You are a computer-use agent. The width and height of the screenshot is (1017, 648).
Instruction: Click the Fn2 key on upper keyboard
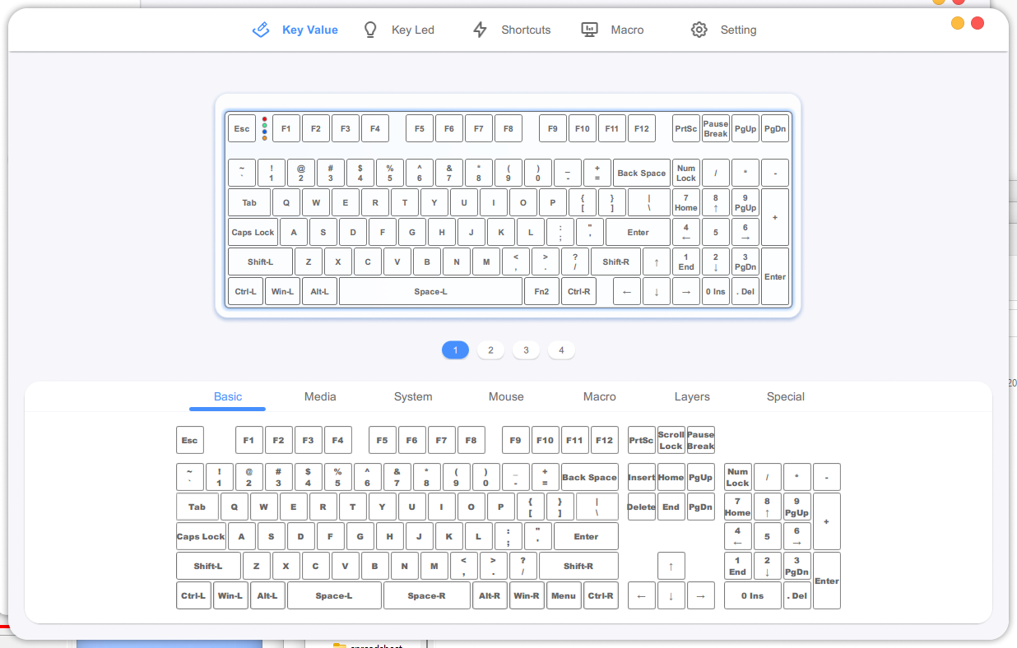coord(541,292)
